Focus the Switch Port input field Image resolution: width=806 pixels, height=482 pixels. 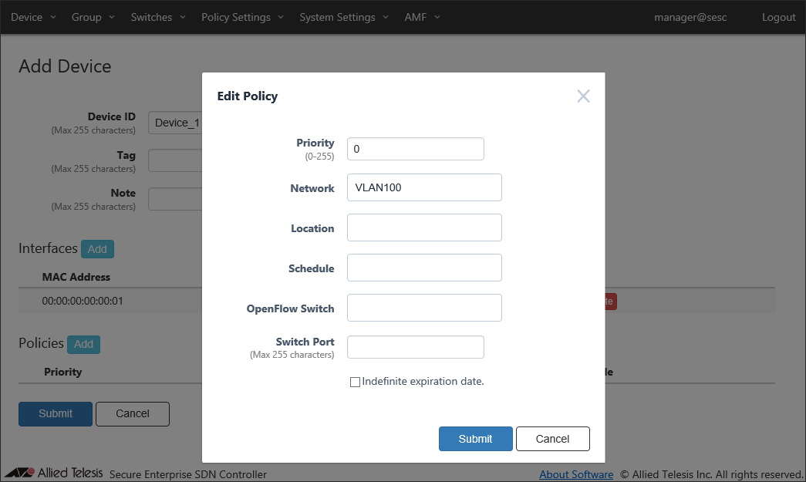click(x=415, y=347)
